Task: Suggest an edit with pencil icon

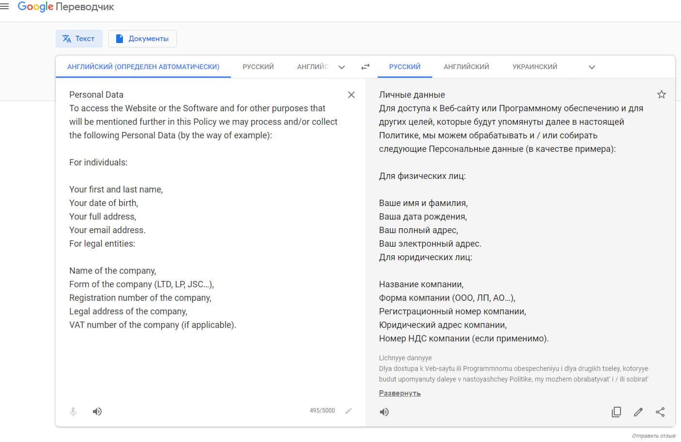Action: [638, 412]
